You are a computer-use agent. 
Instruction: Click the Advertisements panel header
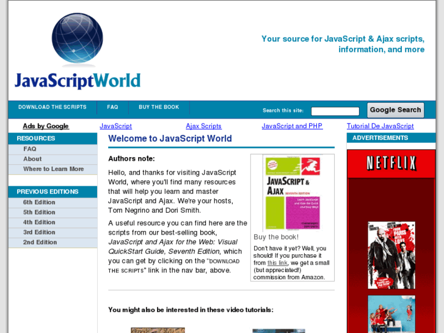(391, 137)
